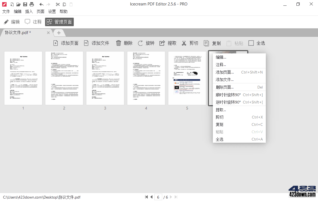Jump to the last page navigation arrow
This screenshot has height=201, width=318.
[176, 197]
